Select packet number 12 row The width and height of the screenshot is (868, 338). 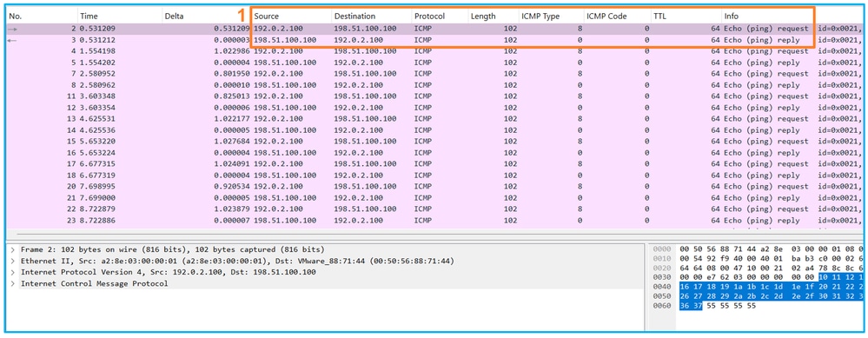(434, 108)
